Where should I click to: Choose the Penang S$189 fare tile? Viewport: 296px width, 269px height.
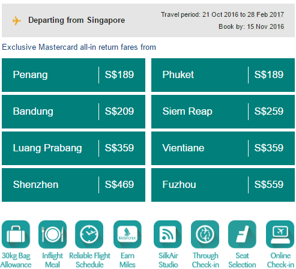(73, 75)
